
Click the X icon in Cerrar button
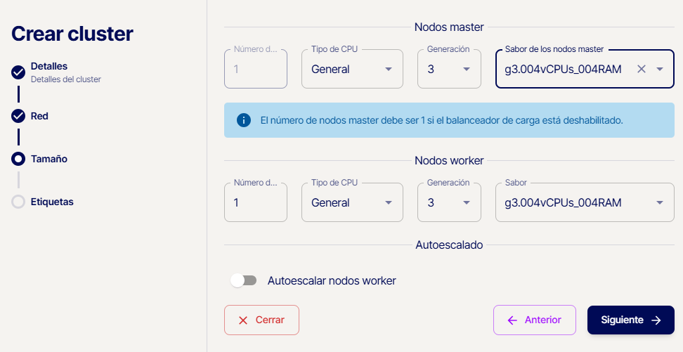(x=243, y=320)
